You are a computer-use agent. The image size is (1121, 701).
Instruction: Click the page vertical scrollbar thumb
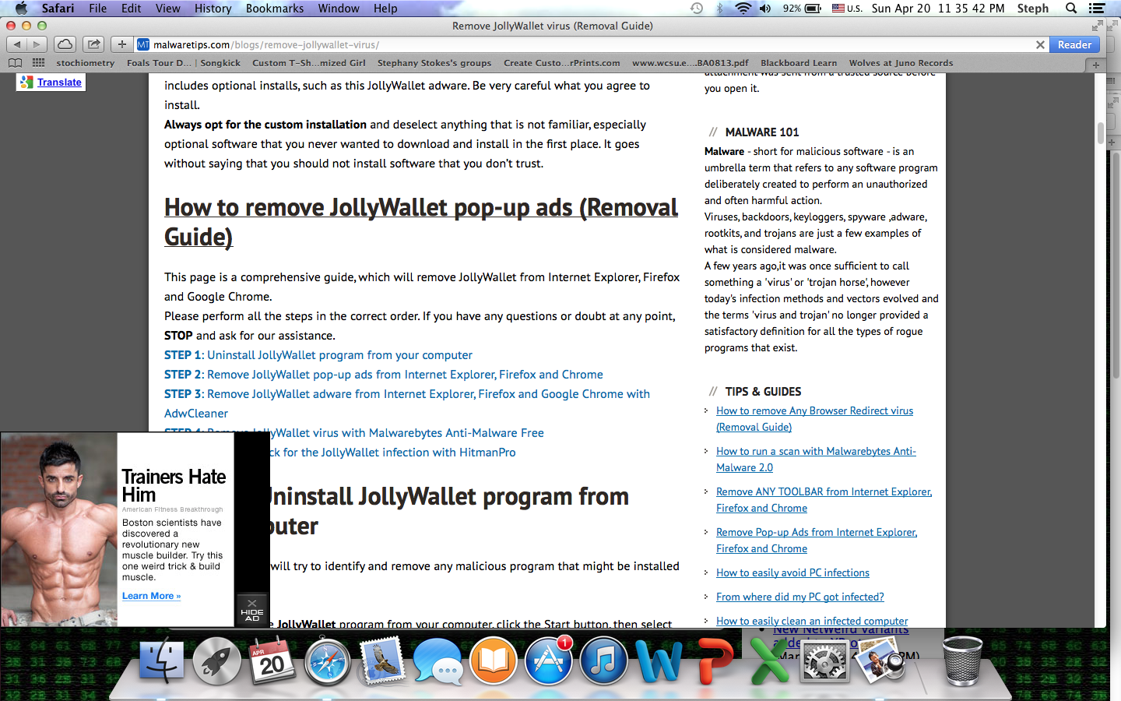point(1101,133)
